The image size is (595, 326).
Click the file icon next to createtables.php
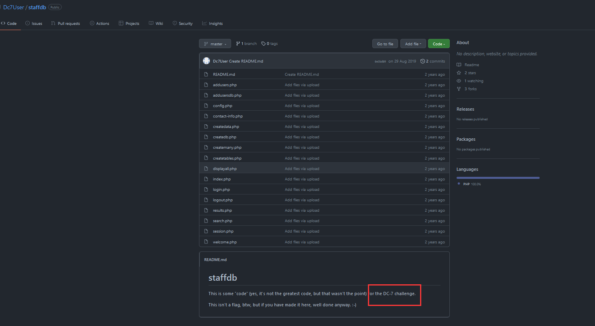(x=206, y=158)
